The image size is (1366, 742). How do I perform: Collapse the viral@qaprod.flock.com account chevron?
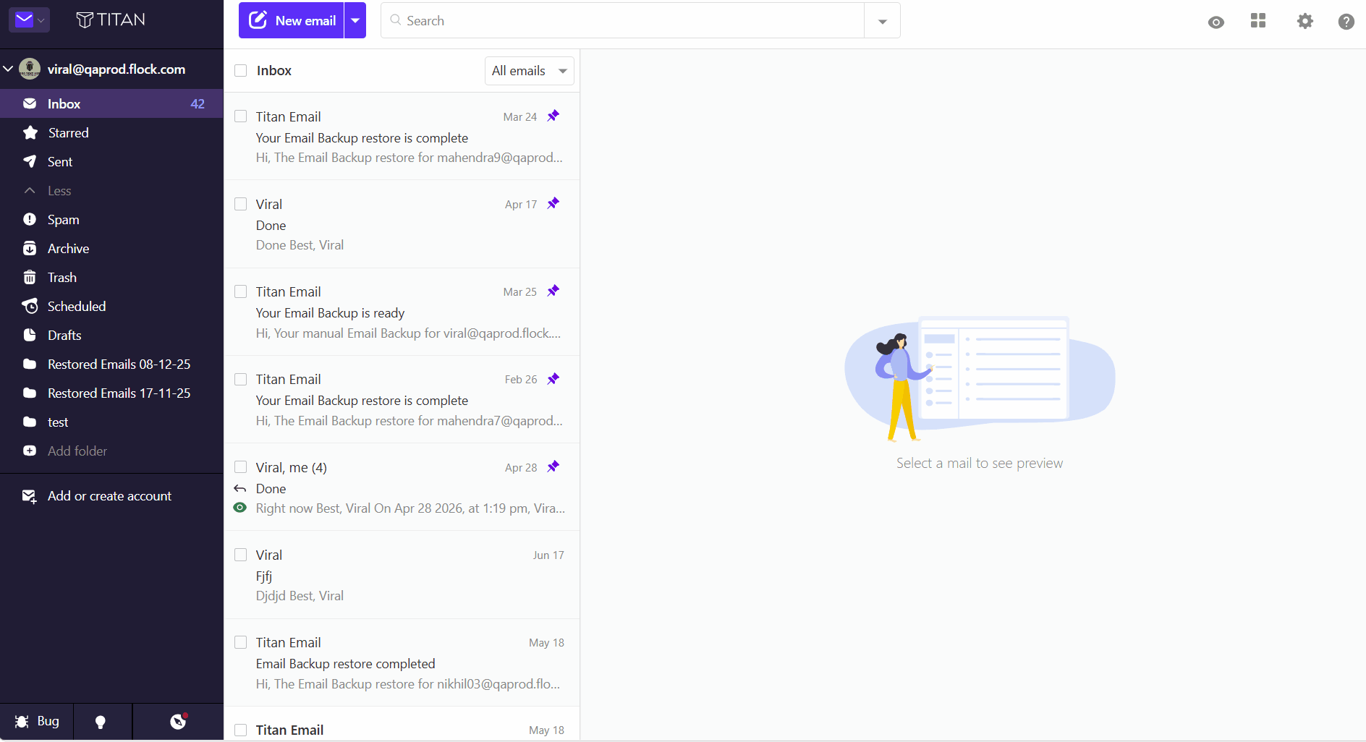point(9,69)
